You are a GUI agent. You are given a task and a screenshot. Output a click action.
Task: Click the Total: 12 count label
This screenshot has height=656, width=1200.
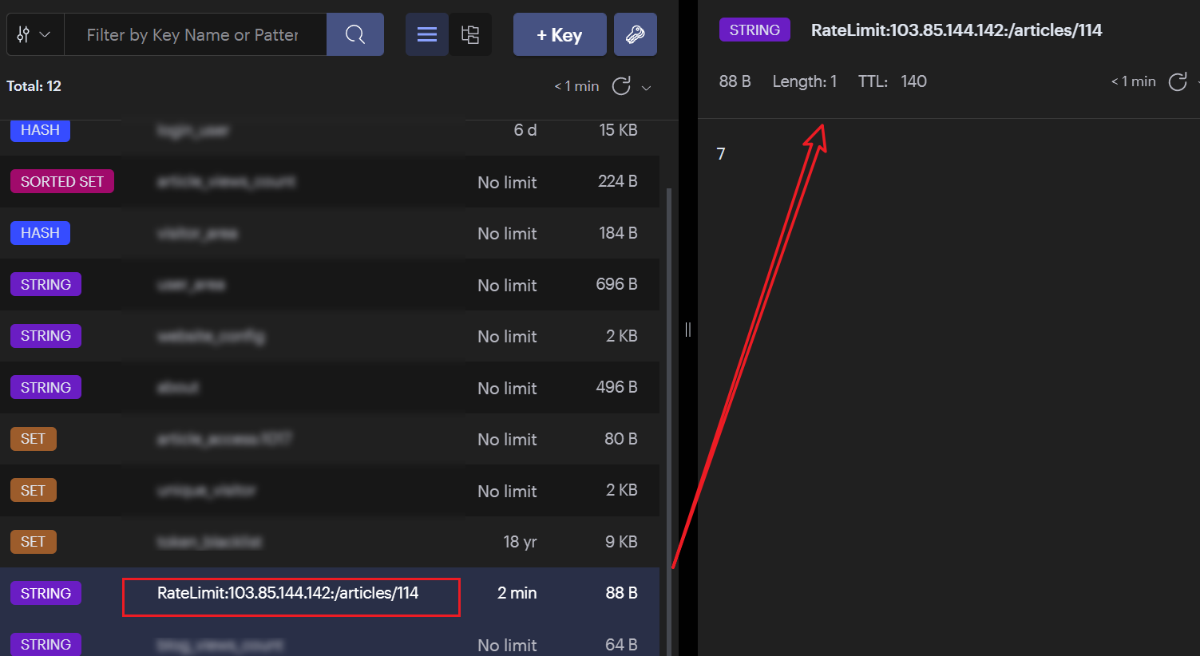34,86
